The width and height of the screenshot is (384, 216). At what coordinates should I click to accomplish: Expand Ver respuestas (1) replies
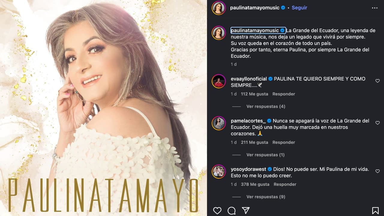click(265, 155)
